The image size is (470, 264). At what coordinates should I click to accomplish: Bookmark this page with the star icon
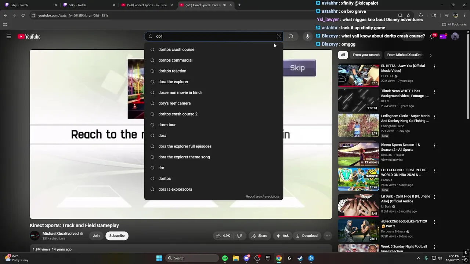click(408, 15)
